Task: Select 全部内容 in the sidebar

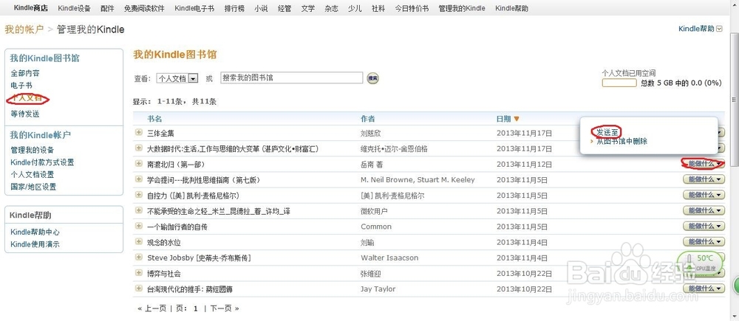Action: coord(25,73)
